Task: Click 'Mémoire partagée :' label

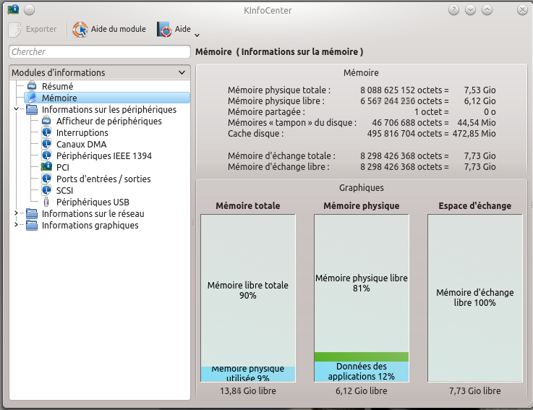Action: (266, 112)
